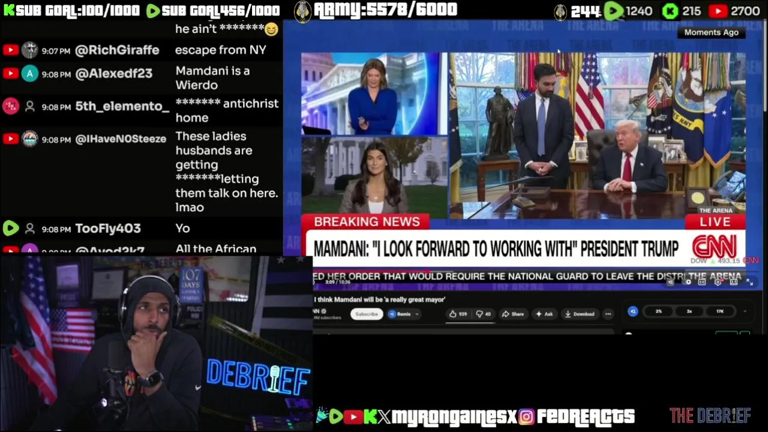Like the video with 939 likes
Viewport: 768px width, 432px height.
[458, 314]
